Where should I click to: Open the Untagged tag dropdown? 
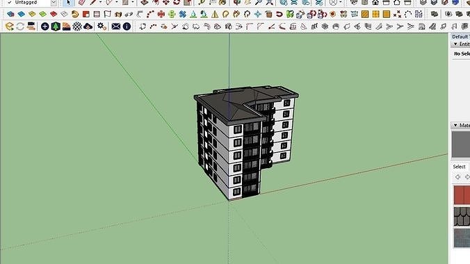tap(54, 3)
